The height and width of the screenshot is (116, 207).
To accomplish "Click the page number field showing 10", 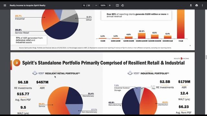I will [x=84, y=5].
